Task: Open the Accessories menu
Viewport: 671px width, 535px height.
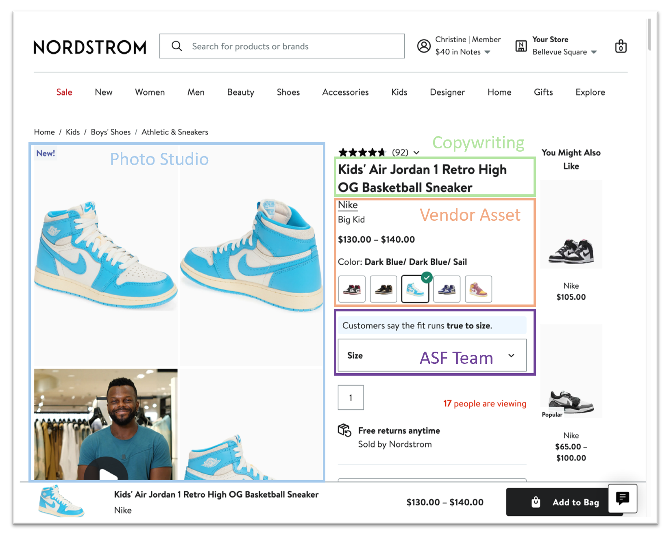Action: click(346, 92)
